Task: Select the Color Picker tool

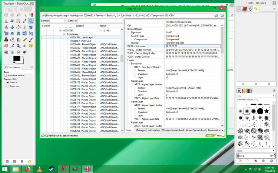Action: click(24, 21)
